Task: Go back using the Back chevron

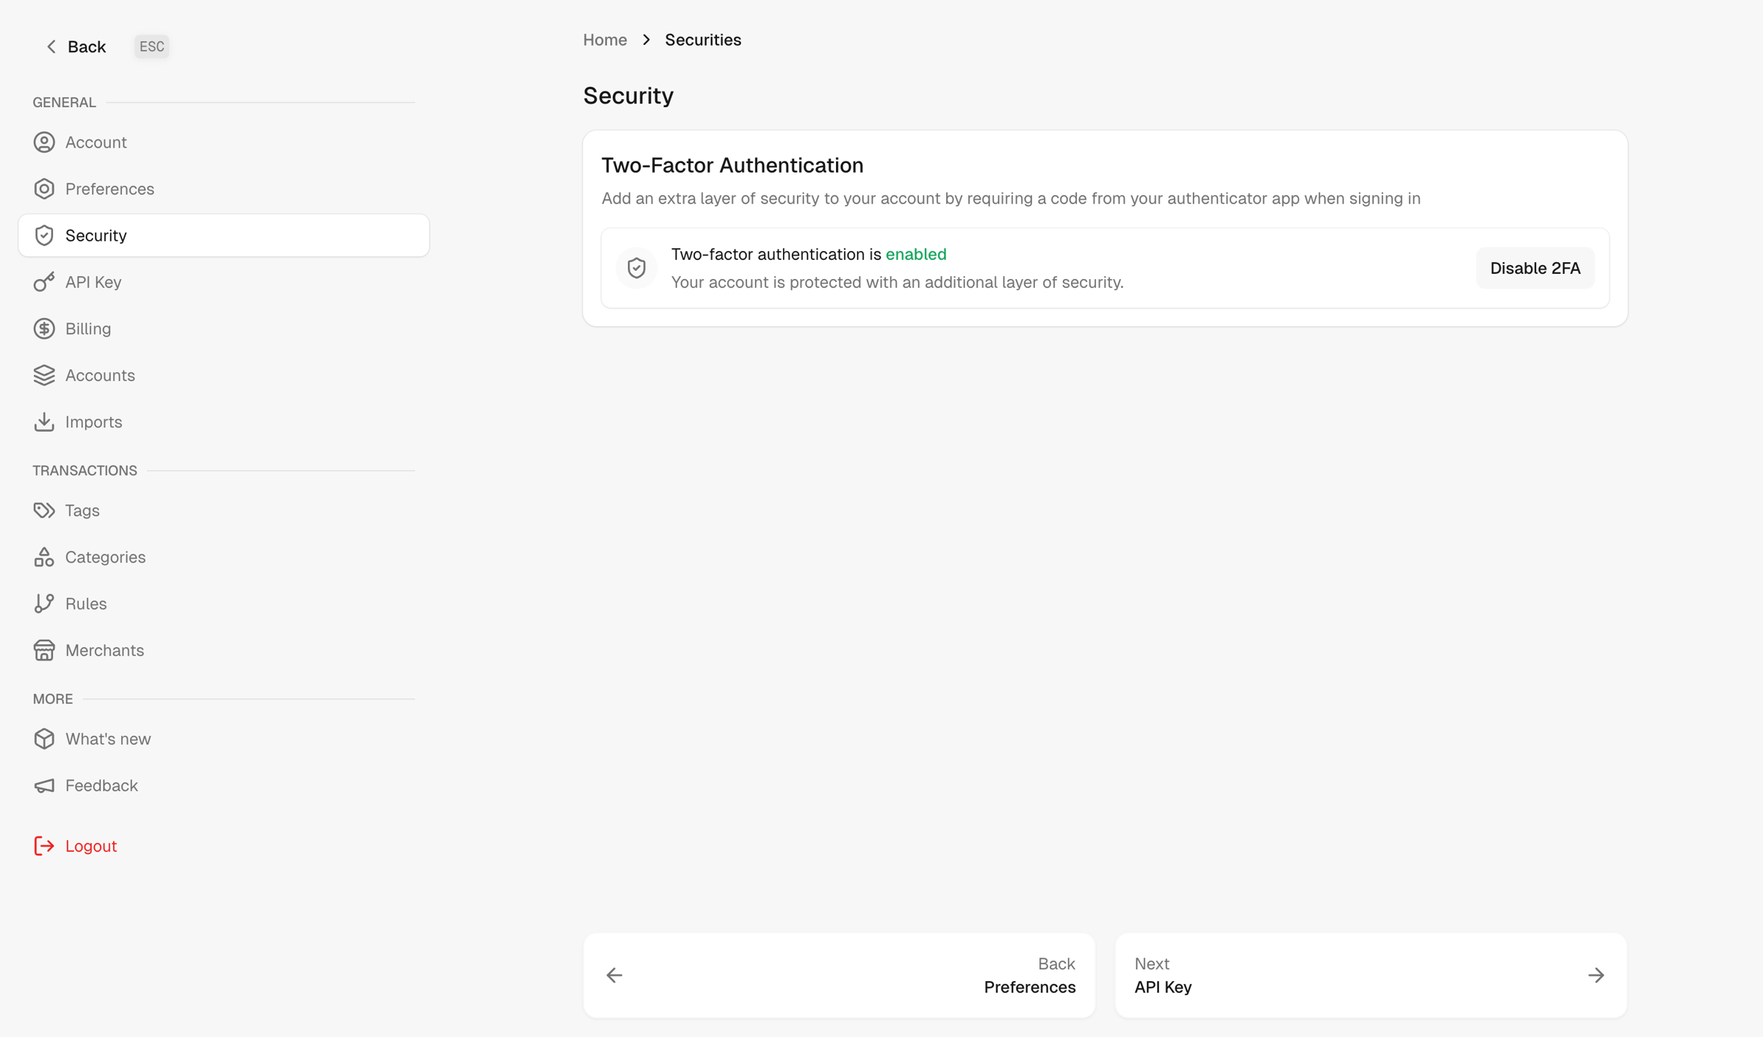Action: tap(51, 47)
